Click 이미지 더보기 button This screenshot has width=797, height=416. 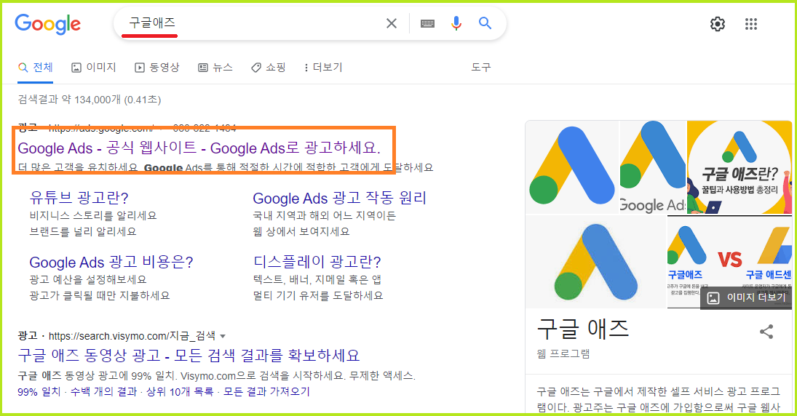click(x=747, y=297)
